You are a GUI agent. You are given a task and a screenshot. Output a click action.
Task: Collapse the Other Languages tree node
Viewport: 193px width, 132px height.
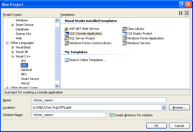pyautogui.click(x=7, y=43)
